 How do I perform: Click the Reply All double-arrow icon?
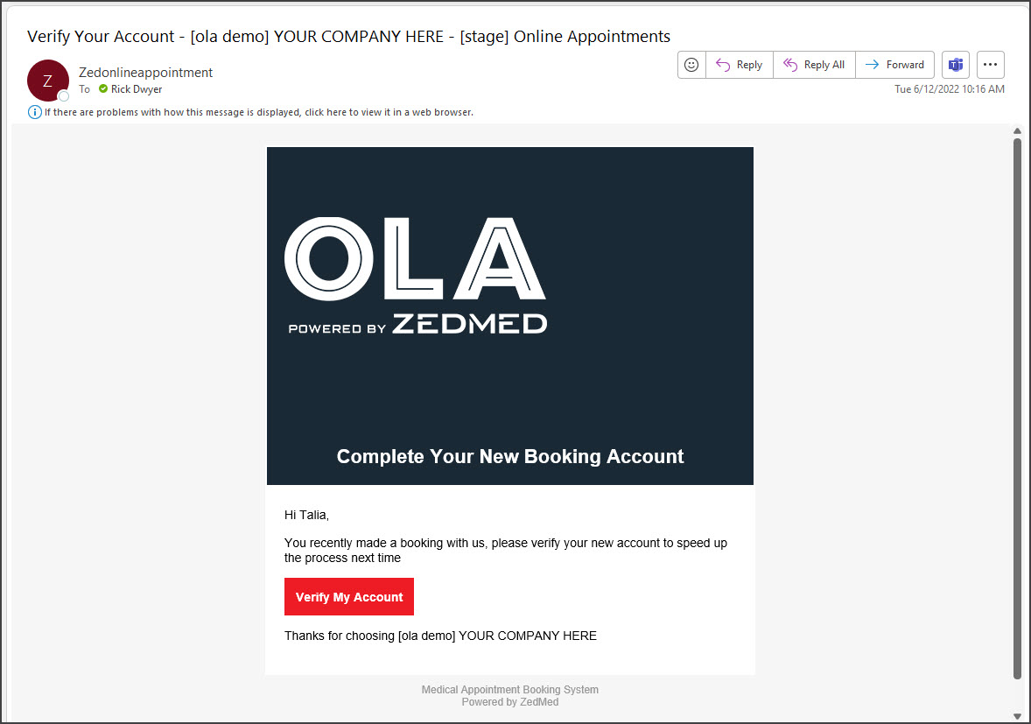pos(790,64)
